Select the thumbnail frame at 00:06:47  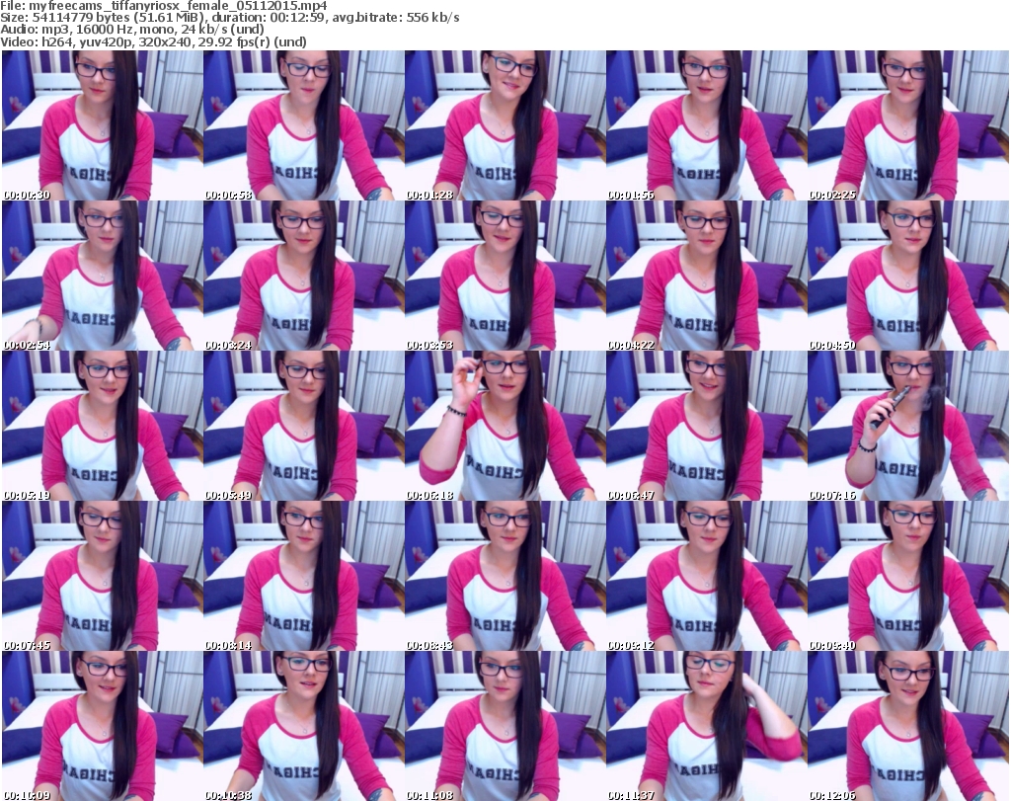tap(706, 426)
